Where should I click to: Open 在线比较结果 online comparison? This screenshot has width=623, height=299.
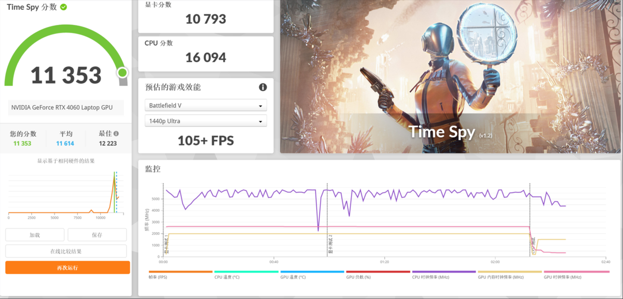click(x=66, y=251)
